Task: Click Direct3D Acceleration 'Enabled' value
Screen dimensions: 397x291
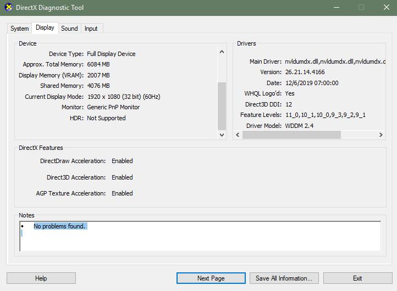Action: tap(122, 177)
